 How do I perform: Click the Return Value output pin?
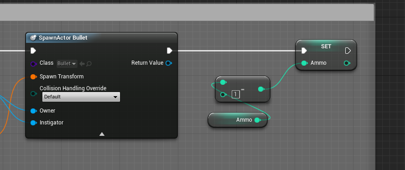click(x=169, y=63)
